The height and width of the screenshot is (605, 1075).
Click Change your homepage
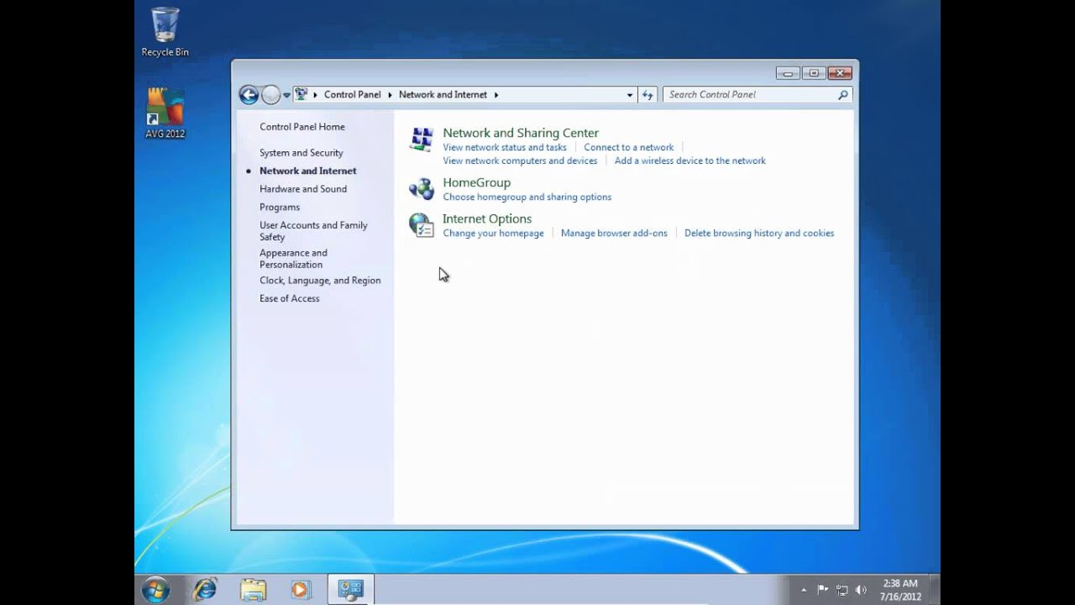(x=493, y=234)
